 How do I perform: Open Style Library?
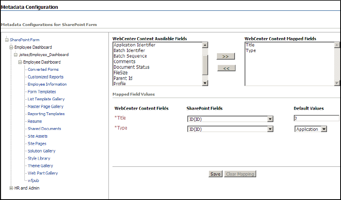(x=39, y=158)
